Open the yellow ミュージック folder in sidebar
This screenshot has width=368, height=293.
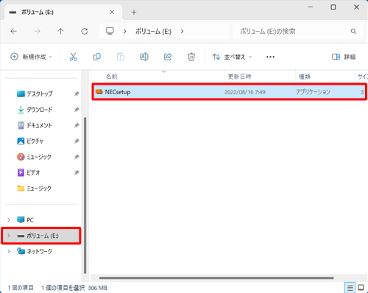[x=34, y=188]
